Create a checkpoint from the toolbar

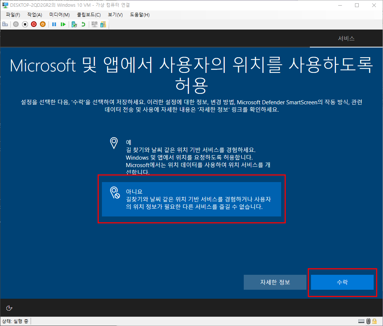point(74,24)
